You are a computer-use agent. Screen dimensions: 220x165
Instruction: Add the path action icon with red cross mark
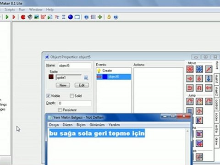199,143
